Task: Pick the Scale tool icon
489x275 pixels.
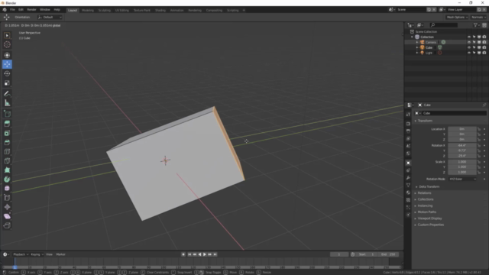Action: point(7,83)
